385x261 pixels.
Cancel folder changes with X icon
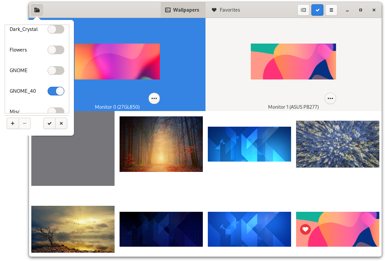coord(61,123)
